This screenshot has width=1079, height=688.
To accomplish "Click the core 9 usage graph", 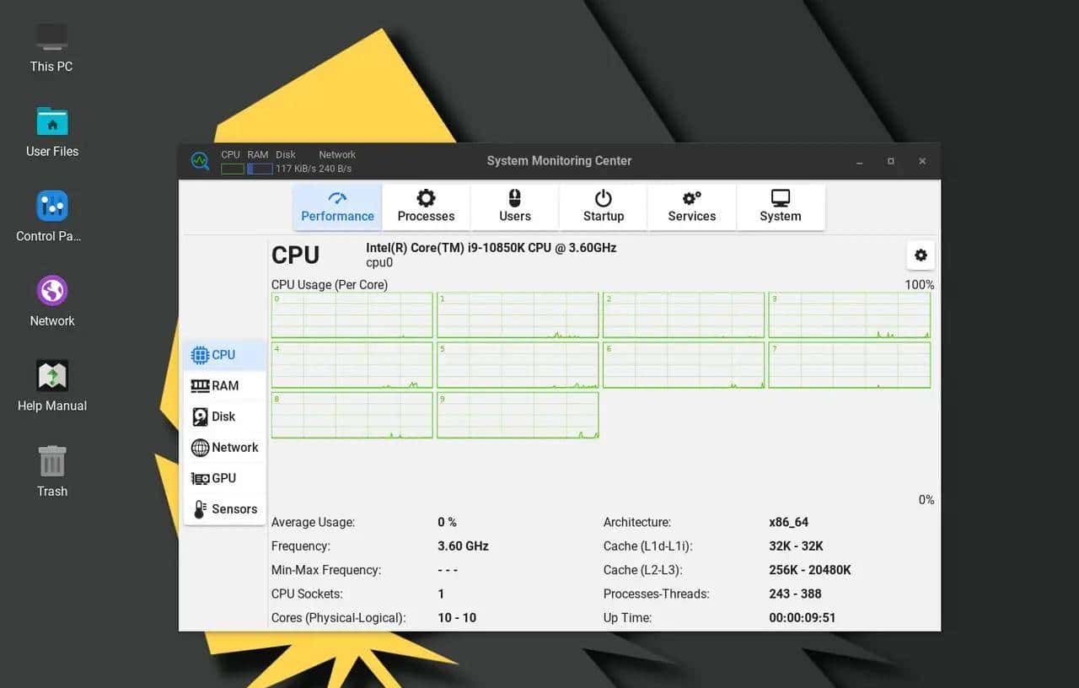I will (518, 415).
